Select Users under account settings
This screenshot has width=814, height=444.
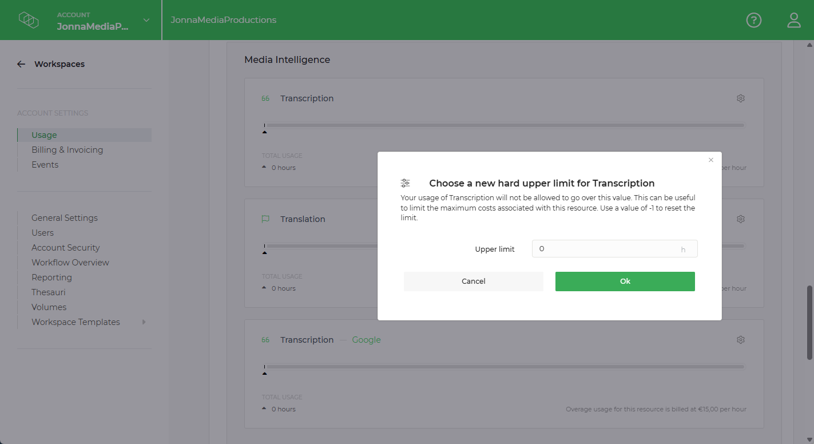[42, 232]
